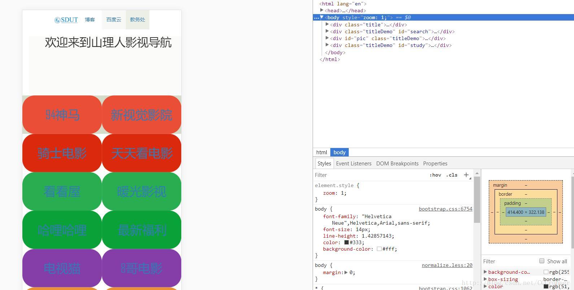
Task: Switch to the DOM Breakpoints tab
Action: click(397, 164)
